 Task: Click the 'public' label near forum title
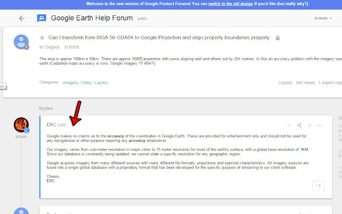pyautogui.click(x=142, y=19)
